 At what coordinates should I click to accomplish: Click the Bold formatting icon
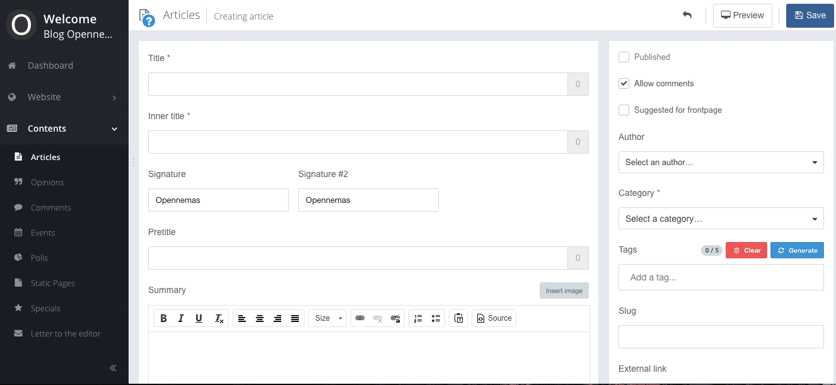(x=163, y=318)
